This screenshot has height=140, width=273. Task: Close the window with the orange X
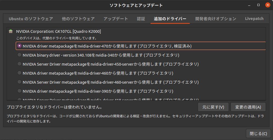268,5
